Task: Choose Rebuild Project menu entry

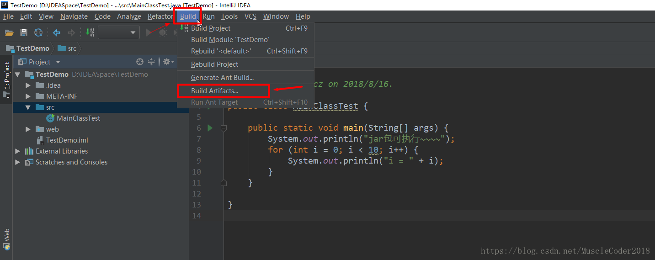Action: click(x=245, y=64)
